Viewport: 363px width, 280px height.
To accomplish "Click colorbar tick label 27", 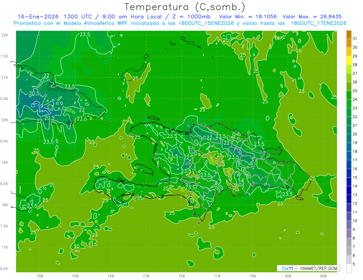I will click(x=355, y=73).
